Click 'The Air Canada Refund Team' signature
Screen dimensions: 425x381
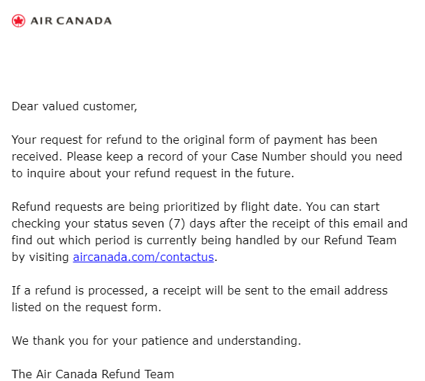(x=93, y=374)
